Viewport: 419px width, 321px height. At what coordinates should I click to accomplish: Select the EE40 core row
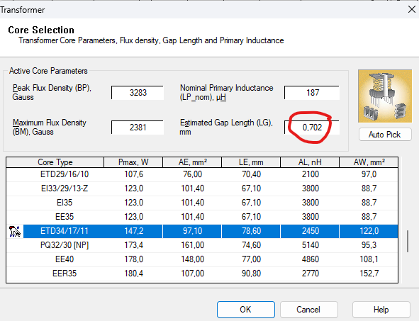202,259
